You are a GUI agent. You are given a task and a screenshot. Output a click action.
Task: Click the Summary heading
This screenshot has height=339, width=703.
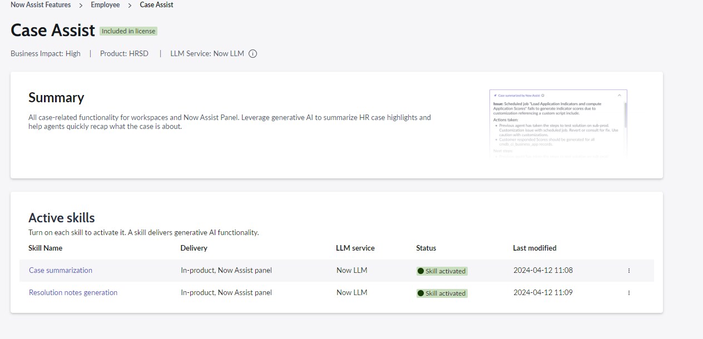pos(56,98)
